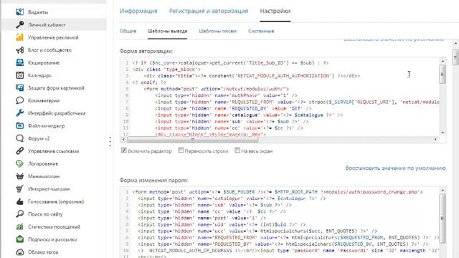Switch to the Информация tab
The height and width of the screenshot is (258, 459).
click(x=138, y=11)
